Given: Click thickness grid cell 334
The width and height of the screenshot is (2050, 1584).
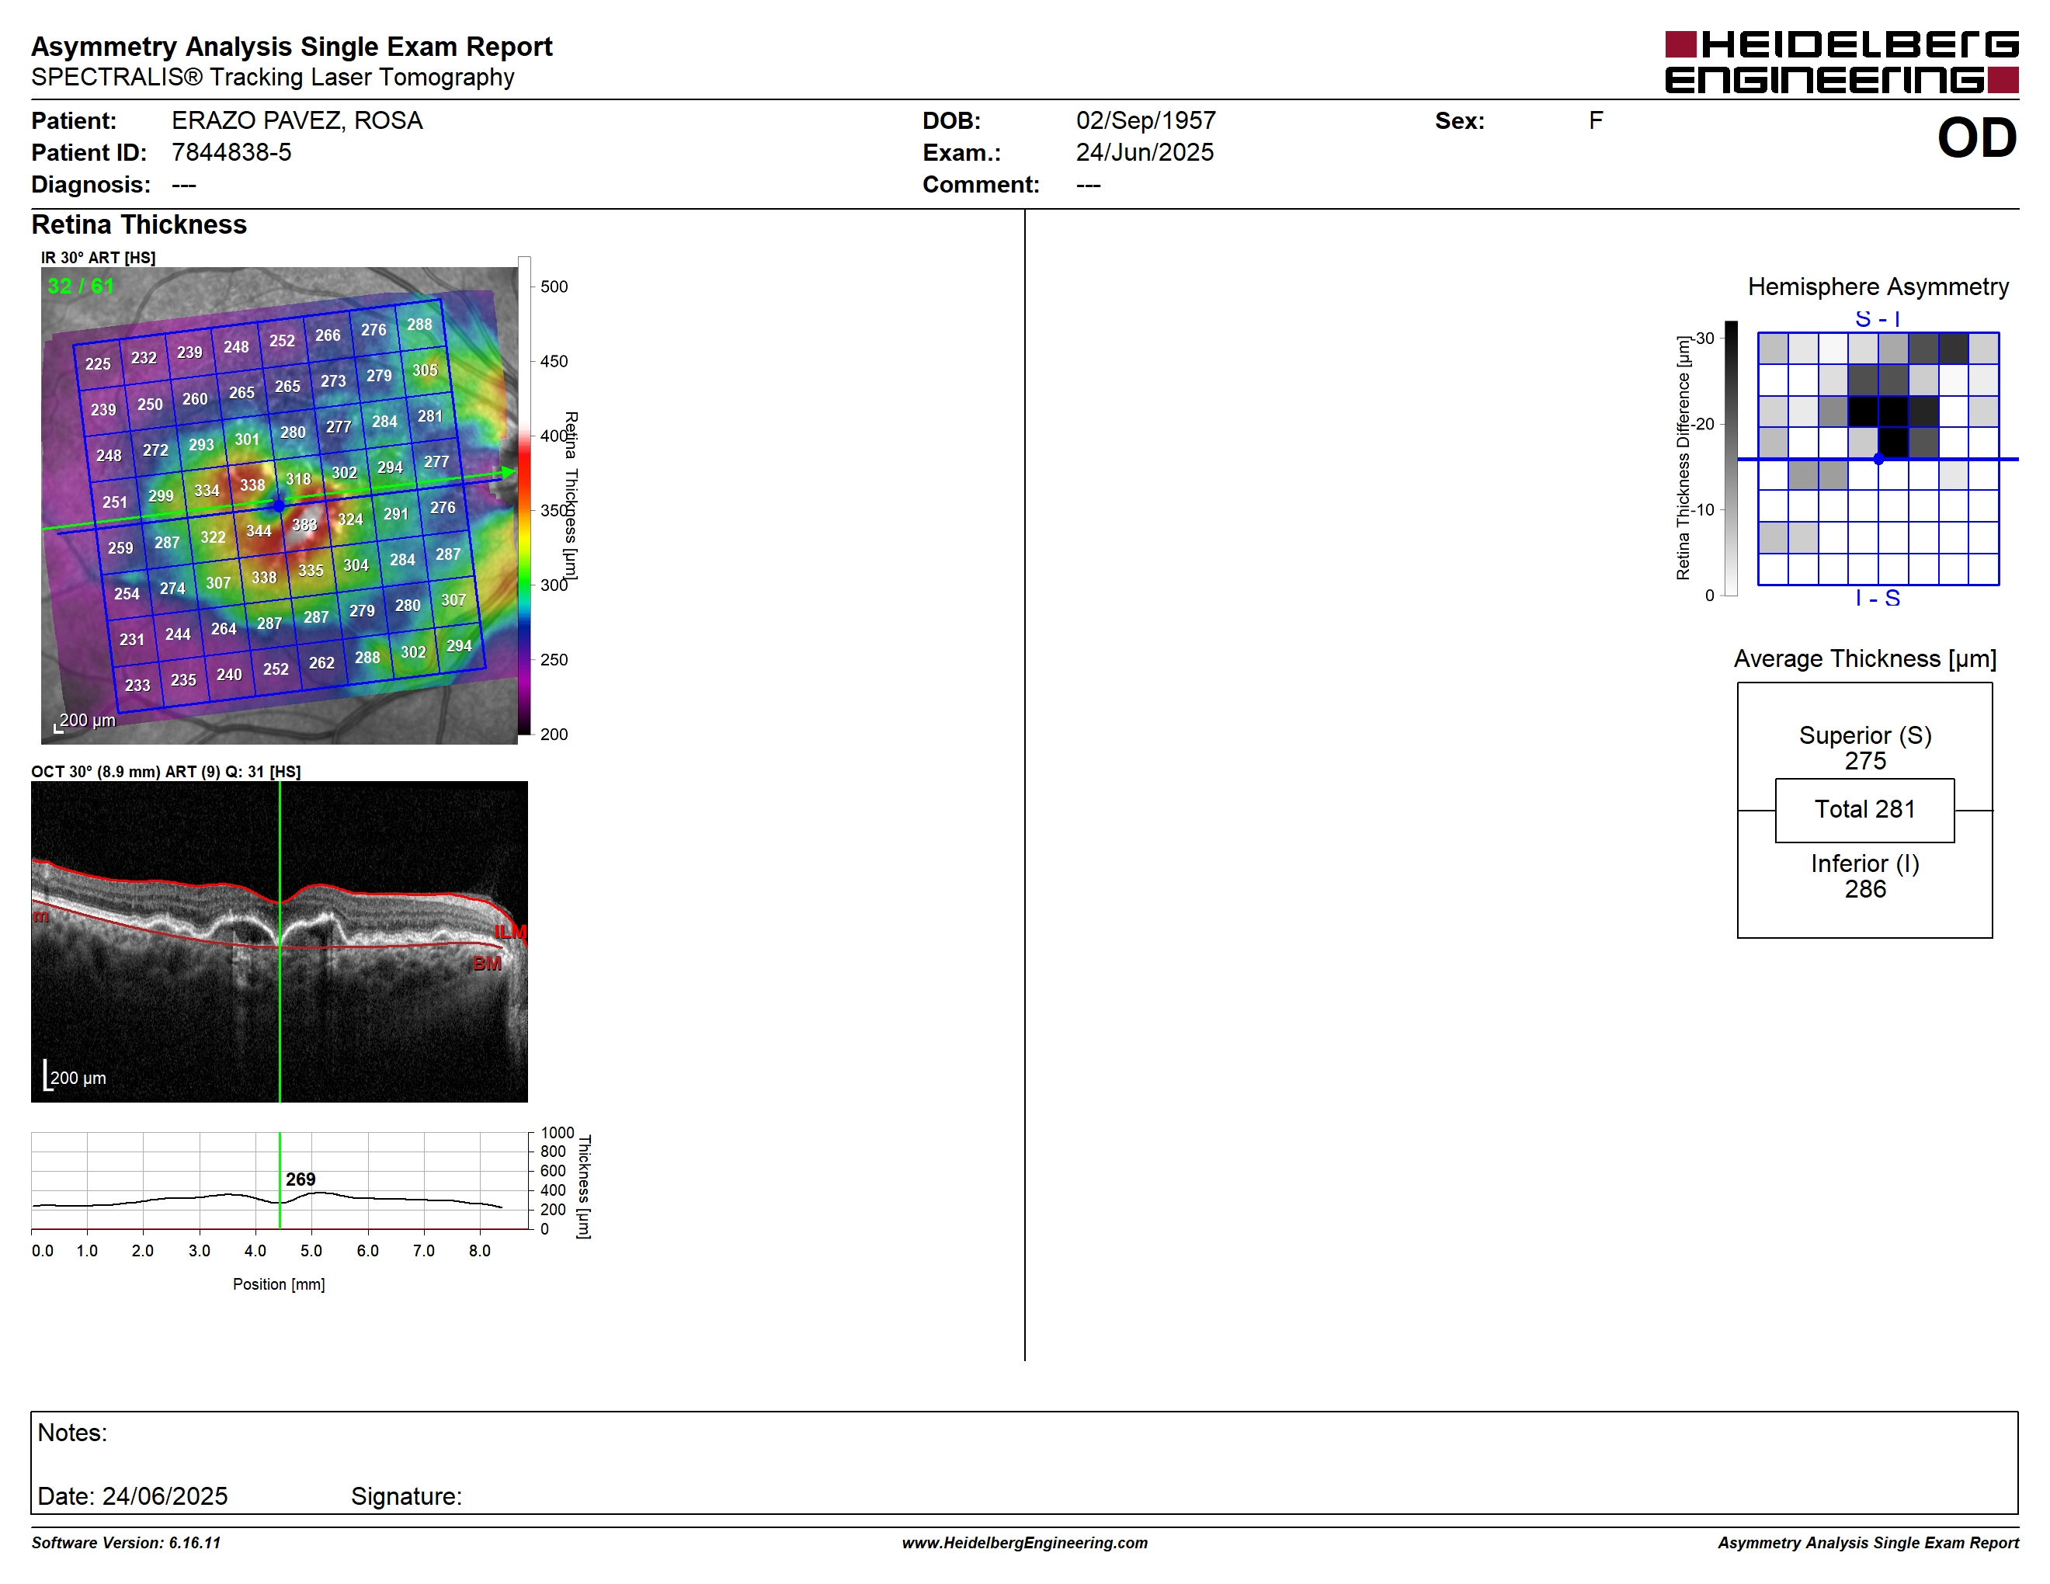Looking at the screenshot, I should click(x=207, y=491).
